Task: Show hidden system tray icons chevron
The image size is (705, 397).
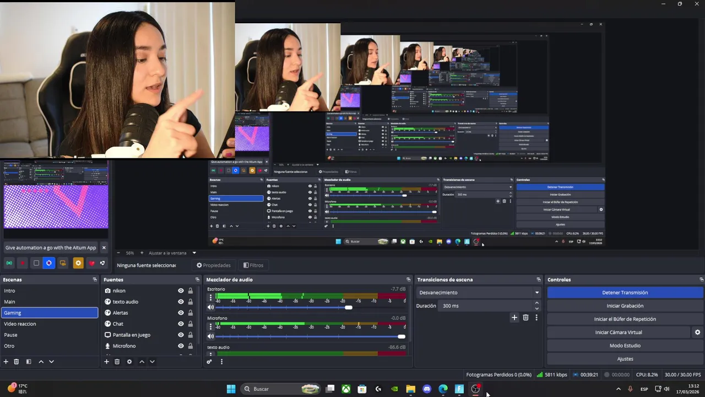Action: [618, 389]
